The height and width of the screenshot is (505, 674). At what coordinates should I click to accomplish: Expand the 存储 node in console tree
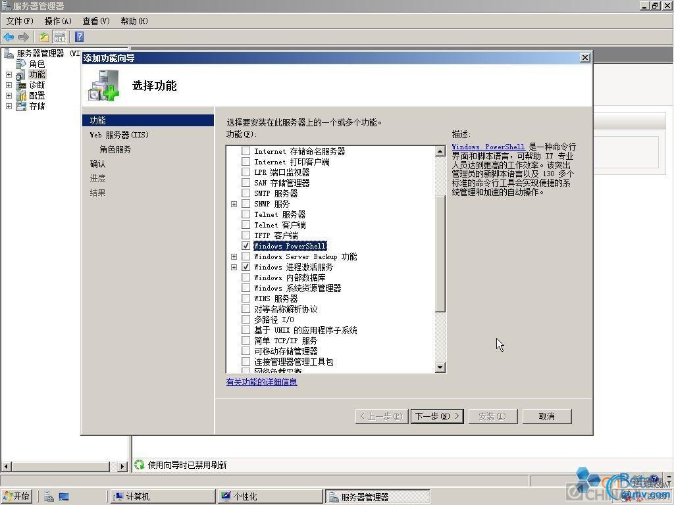(x=9, y=106)
